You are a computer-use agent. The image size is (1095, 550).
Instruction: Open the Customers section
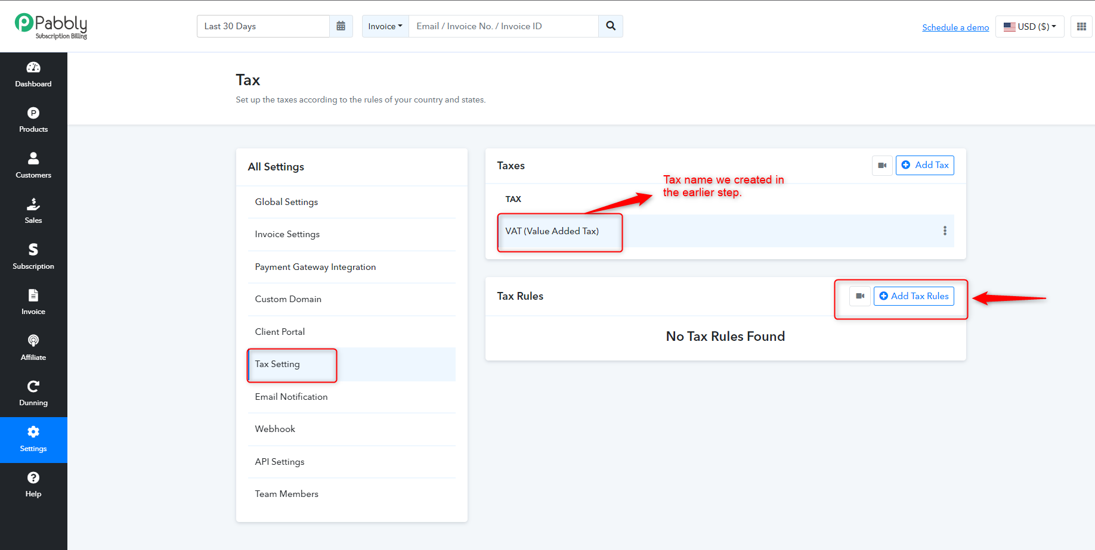click(33, 166)
